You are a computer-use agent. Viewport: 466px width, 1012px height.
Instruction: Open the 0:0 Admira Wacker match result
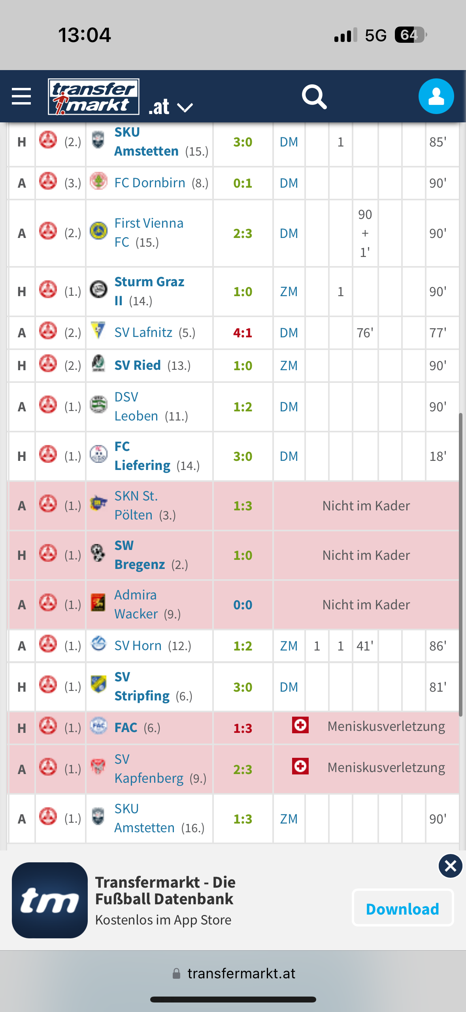click(243, 605)
